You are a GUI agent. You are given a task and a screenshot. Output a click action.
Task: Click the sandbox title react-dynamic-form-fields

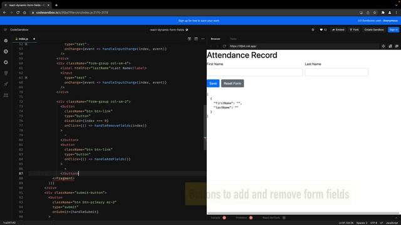[167, 30]
